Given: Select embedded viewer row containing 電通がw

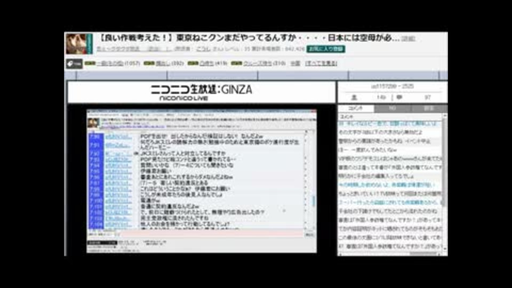Looking at the screenshot, I should click(x=196, y=201).
